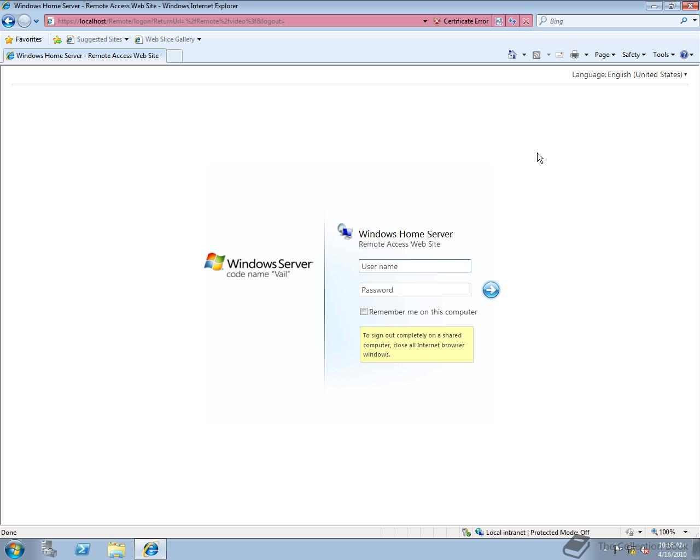The width and height of the screenshot is (700, 560).
Task: Click the Stop loading X icon
Action: point(526,21)
